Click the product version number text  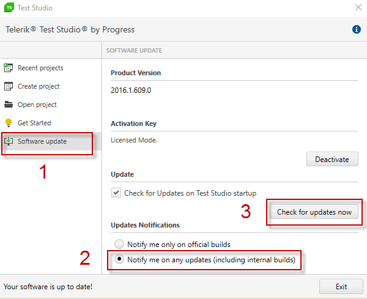(130, 90)
